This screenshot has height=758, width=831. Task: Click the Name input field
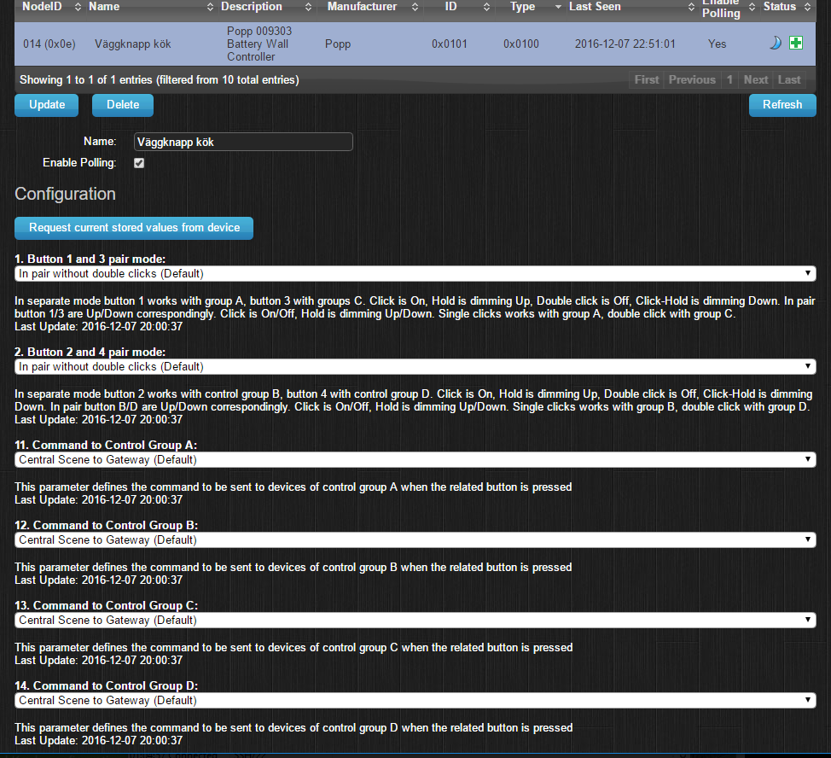pos(243,142)
